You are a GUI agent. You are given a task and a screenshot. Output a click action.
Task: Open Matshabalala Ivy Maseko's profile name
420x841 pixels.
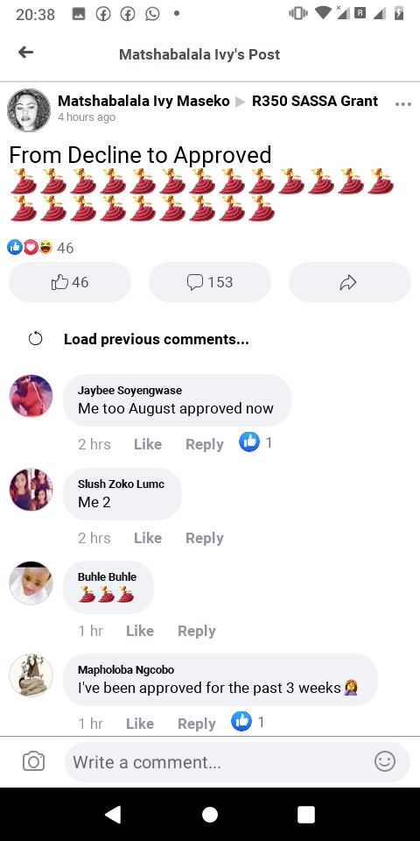tap(143, 101)
